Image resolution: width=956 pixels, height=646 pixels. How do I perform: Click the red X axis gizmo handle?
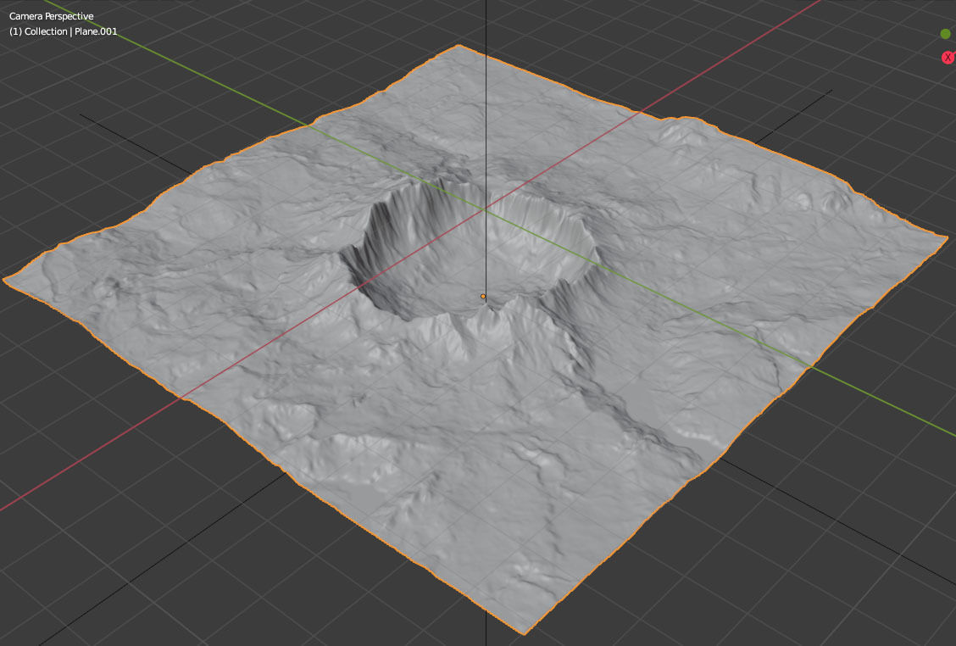948,58
